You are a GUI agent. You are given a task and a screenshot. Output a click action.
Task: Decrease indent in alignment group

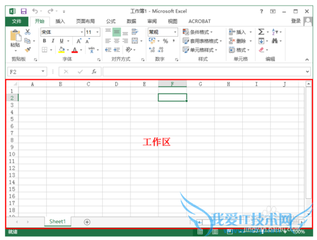click(108, 50)
